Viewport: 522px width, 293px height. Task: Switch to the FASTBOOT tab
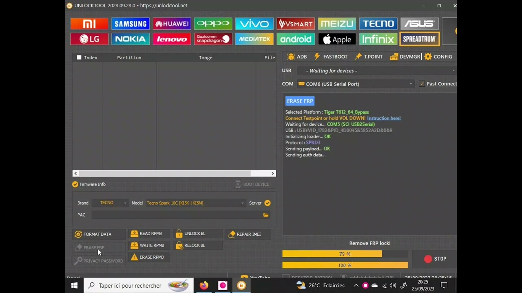coord(331,57)
